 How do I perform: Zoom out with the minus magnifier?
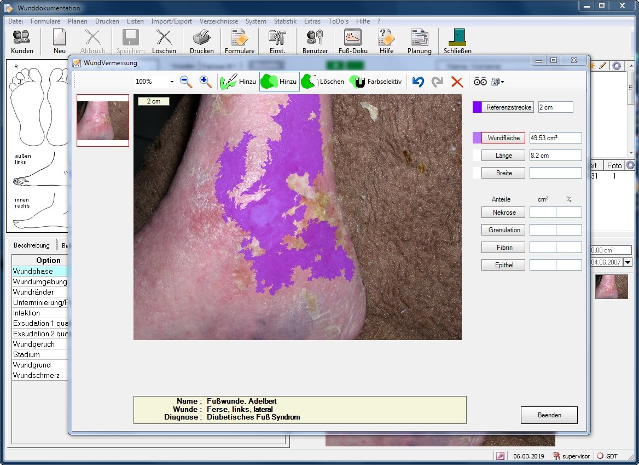pyautogui.click(x=186, y=82)
